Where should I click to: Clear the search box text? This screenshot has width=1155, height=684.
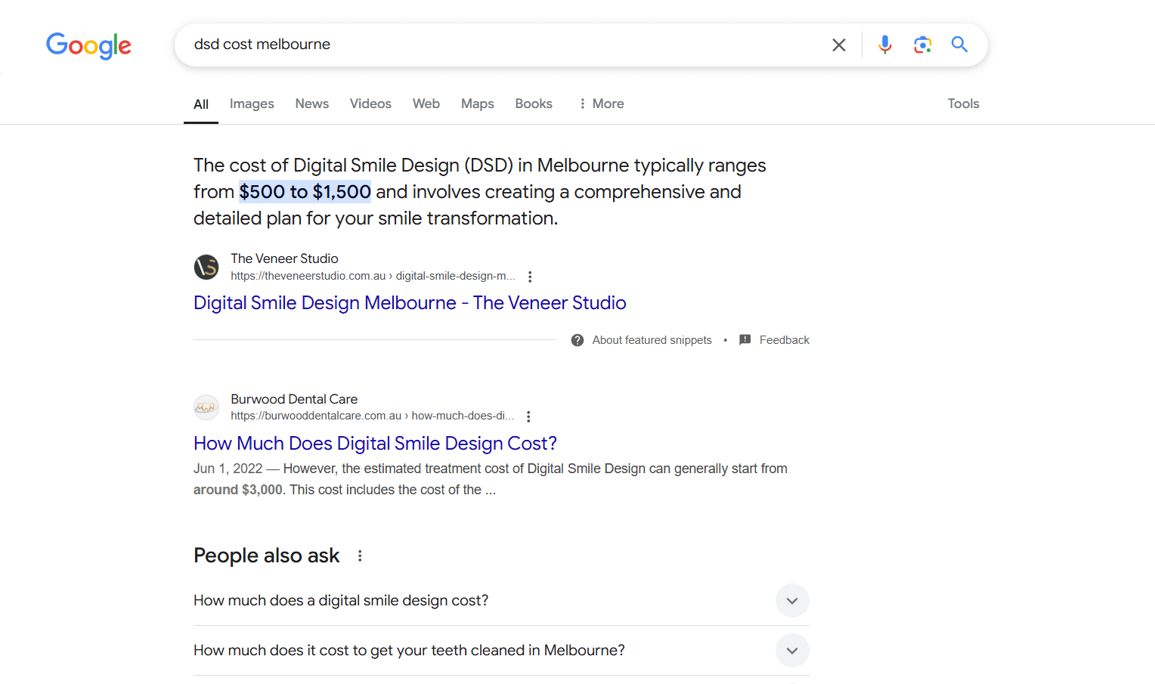(838, 45)
